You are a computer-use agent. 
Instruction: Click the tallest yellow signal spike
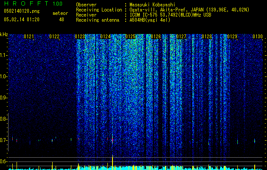click(112, 162)
